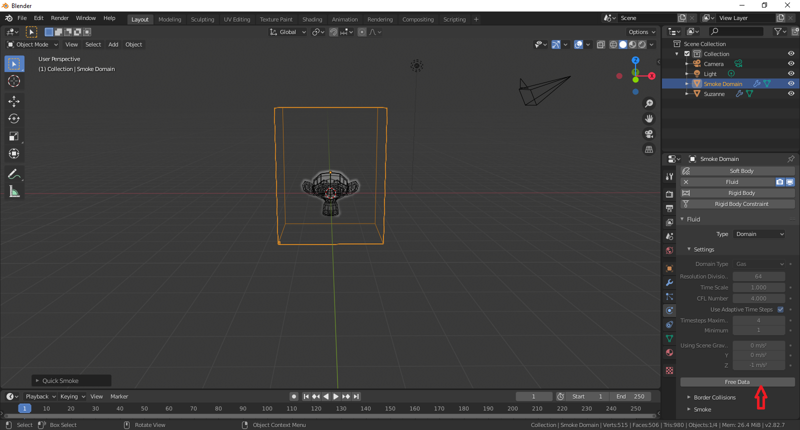Image resolution: width=800 pixels, height=430 pixels.
Task: Open the Active Tool properties tab
Action: [669, 176]
